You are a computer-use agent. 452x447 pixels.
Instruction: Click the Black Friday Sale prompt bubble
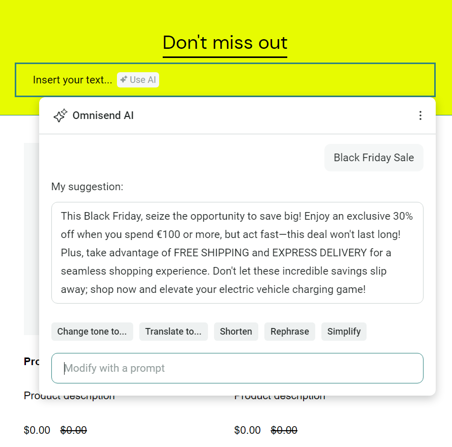(374, 158)
